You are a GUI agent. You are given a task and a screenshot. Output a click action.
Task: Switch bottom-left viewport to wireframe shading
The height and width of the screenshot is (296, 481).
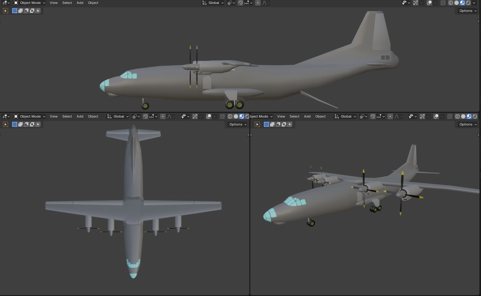click(x=230, y=116)
